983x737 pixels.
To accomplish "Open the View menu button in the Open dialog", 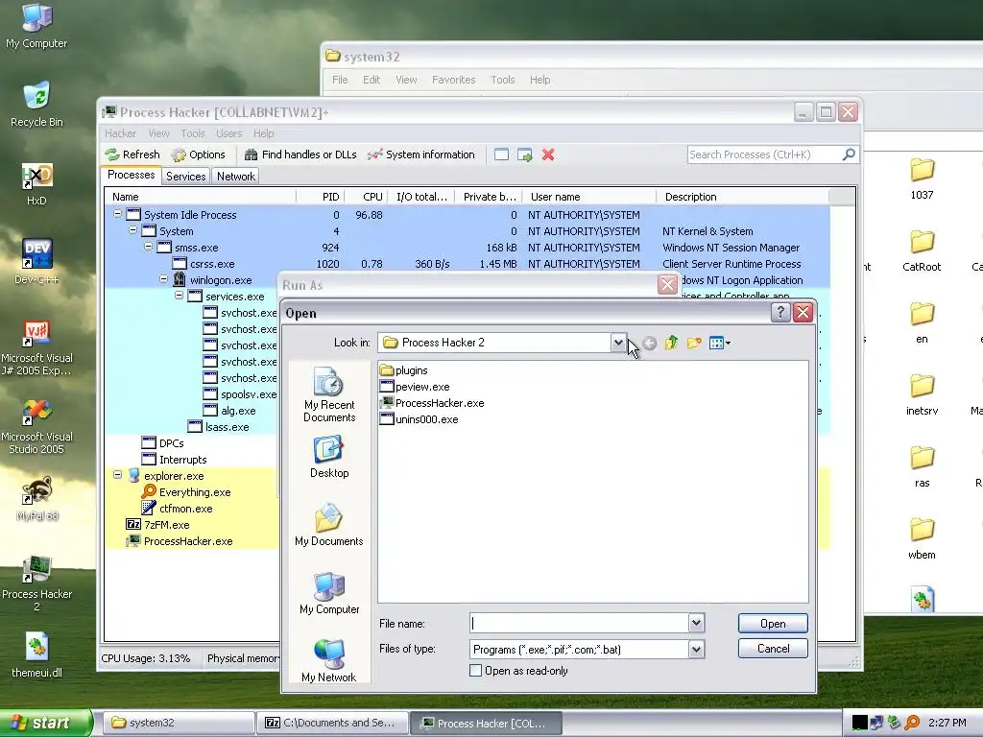I will (x=720, y=343).
